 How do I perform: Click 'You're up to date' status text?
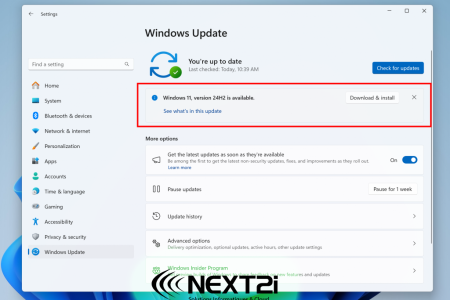click(215, 61)
